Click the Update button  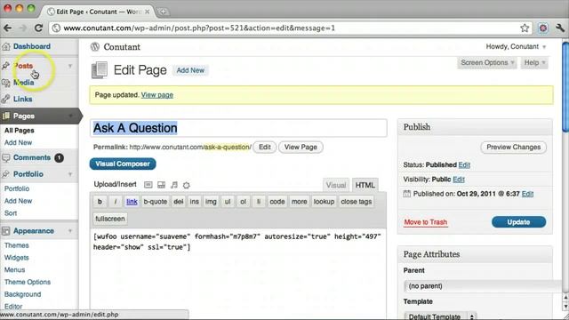click(x=518, y=222)
